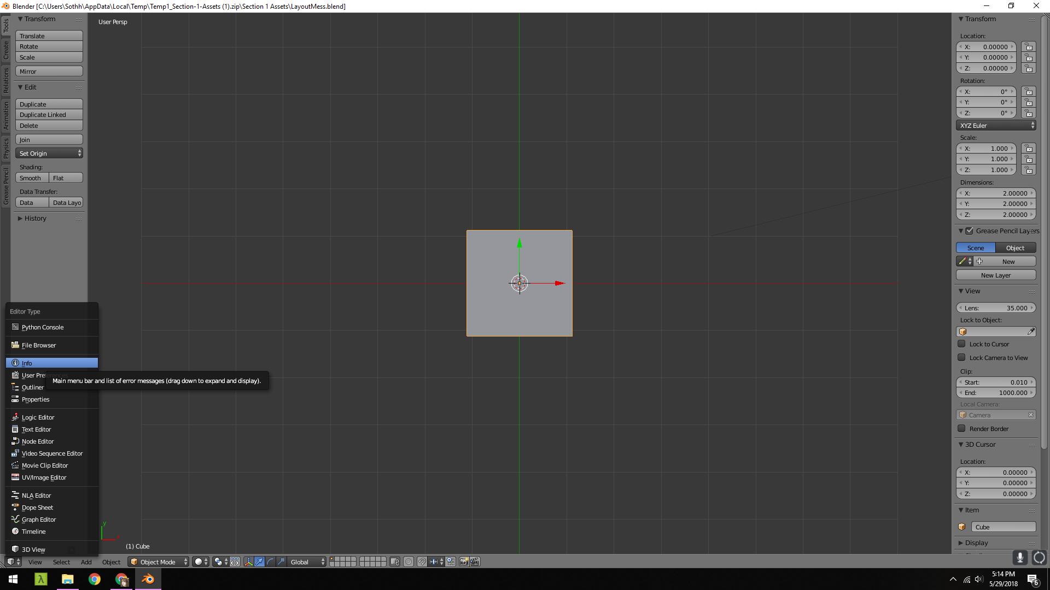This screenshot has height=590, width=1050.
Task: Click the OpenGL render image camera icon
Action: (x=464, y=562)
